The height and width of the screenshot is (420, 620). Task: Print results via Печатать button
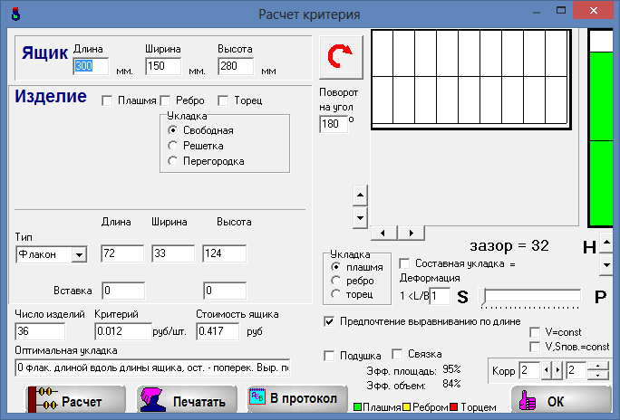tap(187, 401)
